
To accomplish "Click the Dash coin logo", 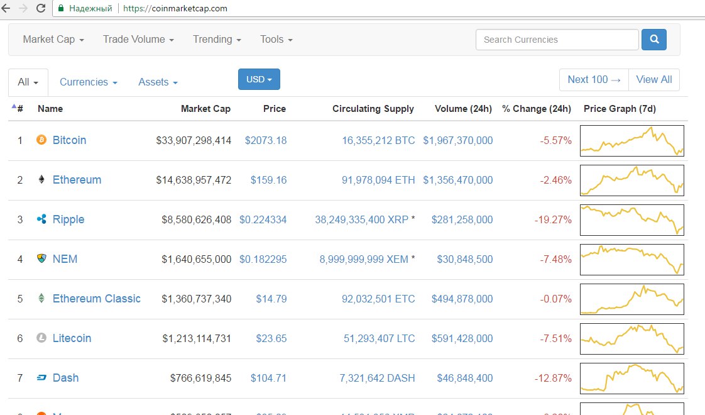I will click(41, 378).
